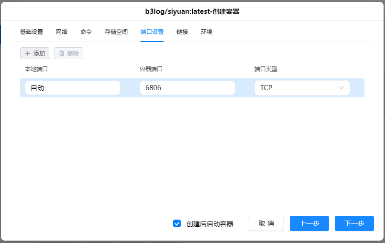Open the TCP port type dropdown
Viewport: 385px width, 243px height.
pos(302,88)
